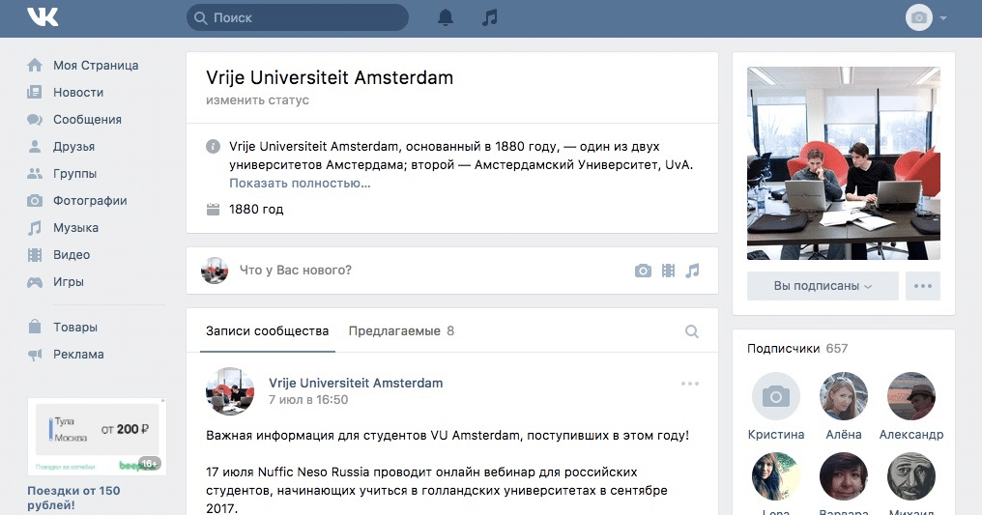Image resolution: width=982 pixels, height=515 pixels.
Task: Click Показать полностью… link
Action: [x=300, y=184]
